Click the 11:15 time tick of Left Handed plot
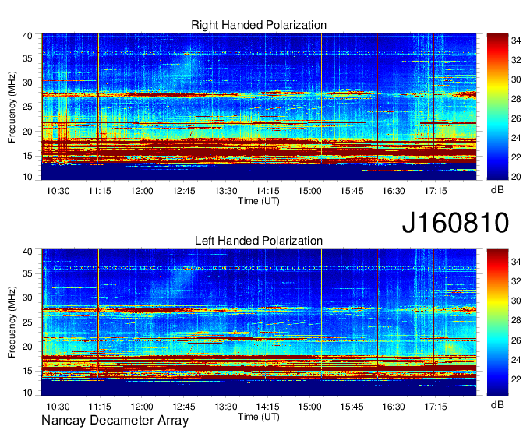This screenshot has width=530, height=430. pos(100,407)
